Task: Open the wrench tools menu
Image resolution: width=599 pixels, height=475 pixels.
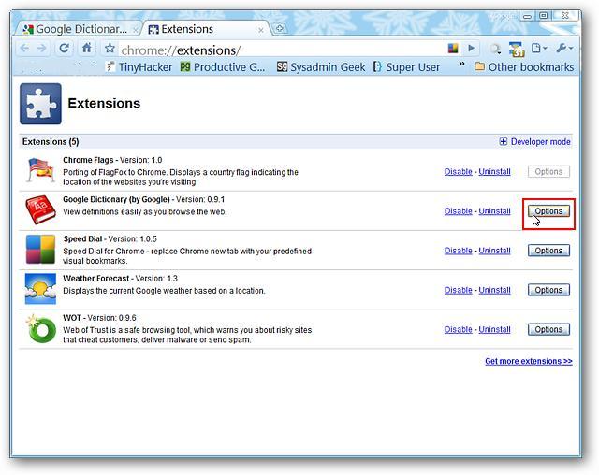Action: pyautogui.click(x=563, y=49)
